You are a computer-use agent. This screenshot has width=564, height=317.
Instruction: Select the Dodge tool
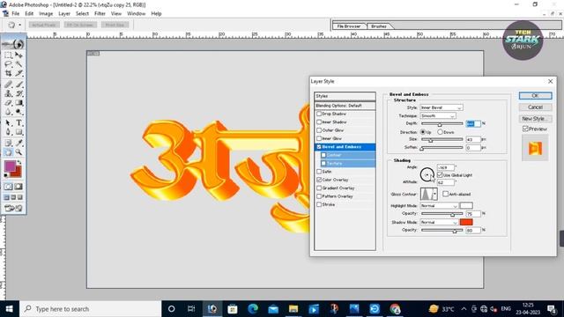(19, 112)
